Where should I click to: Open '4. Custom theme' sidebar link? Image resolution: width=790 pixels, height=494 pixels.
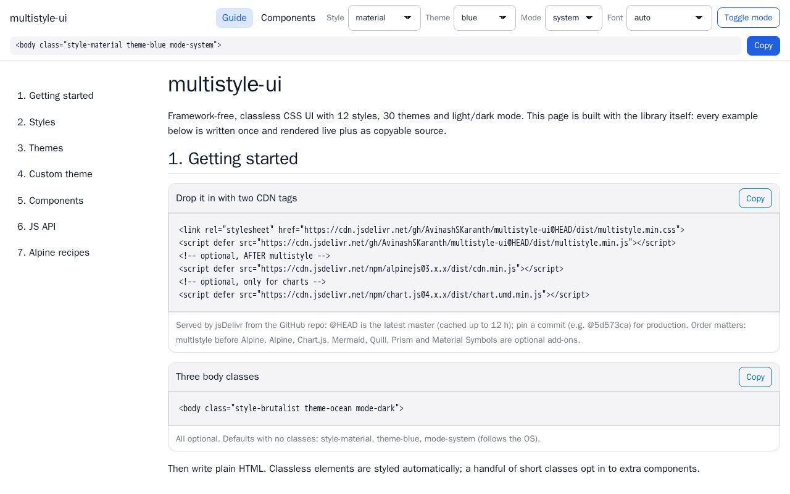[55, 174]
